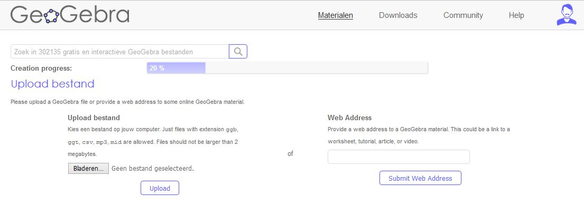Open the Materialen menu
The image size is (584, 205).
point(336,15)
